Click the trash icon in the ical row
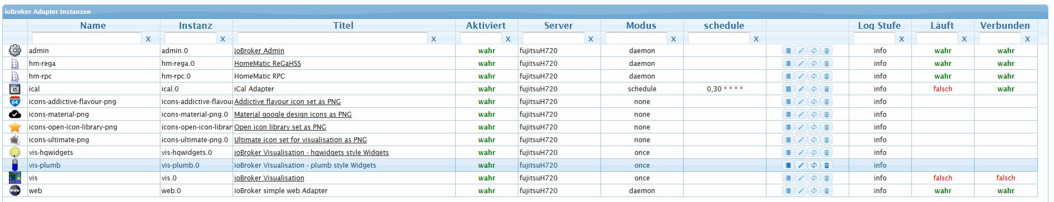The width and height of the screenshot is (1054, 202). tap(826, 89)
